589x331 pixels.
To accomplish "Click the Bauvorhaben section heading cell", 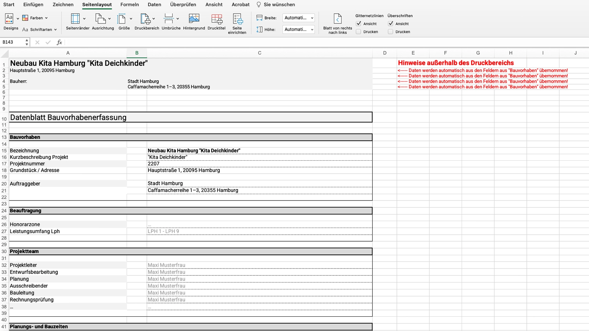I will coord(191,137).
